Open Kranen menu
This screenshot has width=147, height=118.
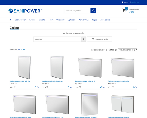pos(32,20)
